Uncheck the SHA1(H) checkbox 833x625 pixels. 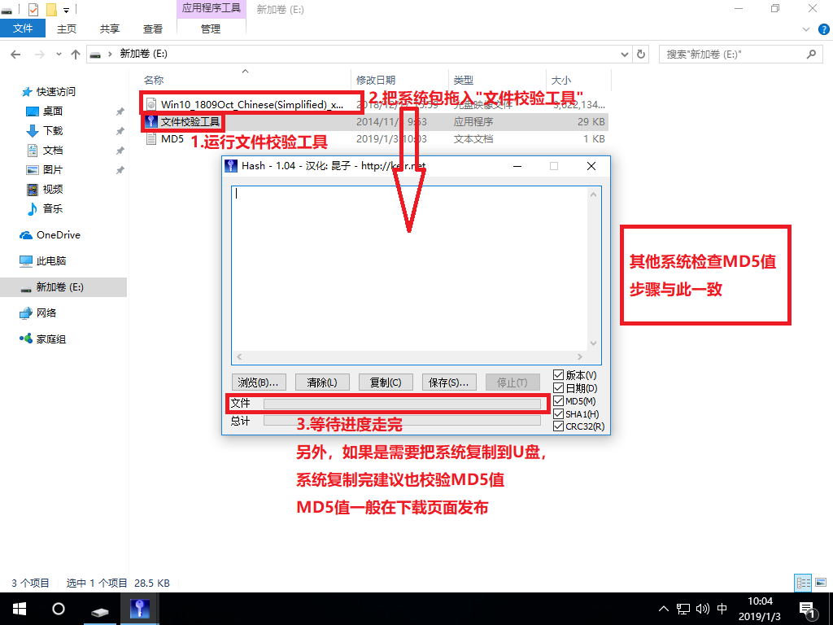(558, 413)
